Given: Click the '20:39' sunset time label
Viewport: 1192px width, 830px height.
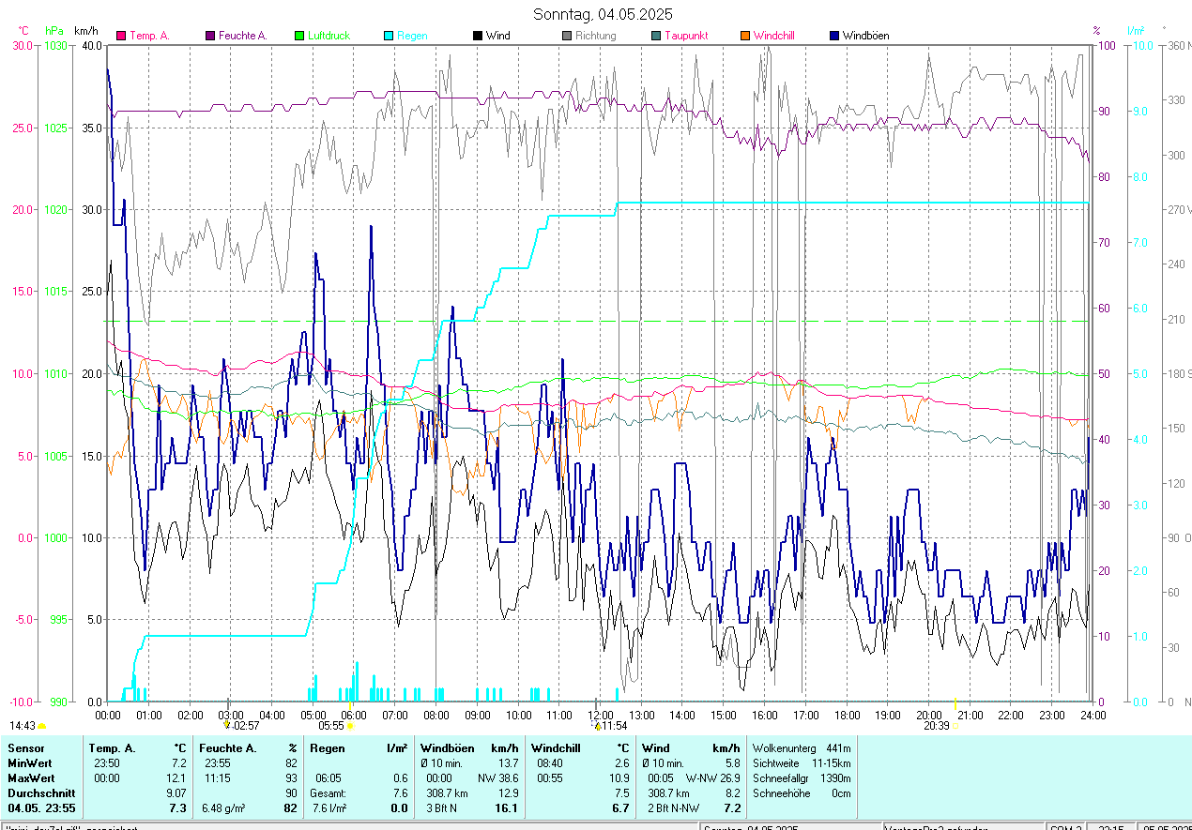Looking at the screenshot, I should point(936,726).
